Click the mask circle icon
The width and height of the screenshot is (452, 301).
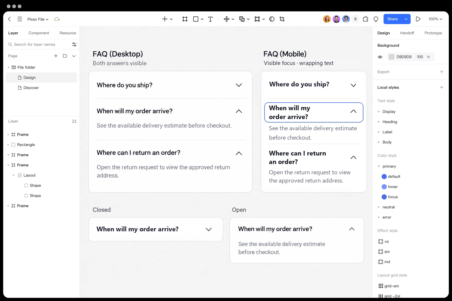pos(272,19)
